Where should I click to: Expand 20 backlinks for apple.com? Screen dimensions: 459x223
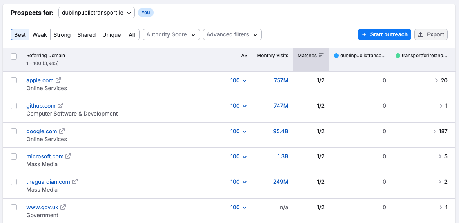tap(441, 80)
